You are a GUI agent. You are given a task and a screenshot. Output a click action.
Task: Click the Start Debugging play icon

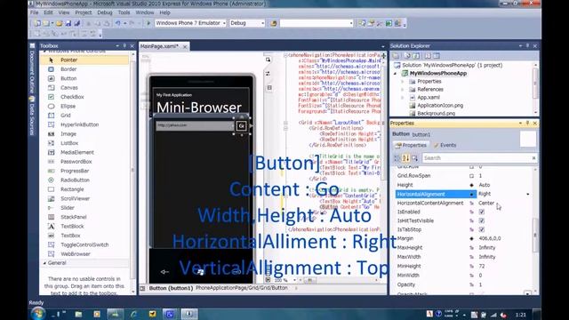click(x=148, y=23)
